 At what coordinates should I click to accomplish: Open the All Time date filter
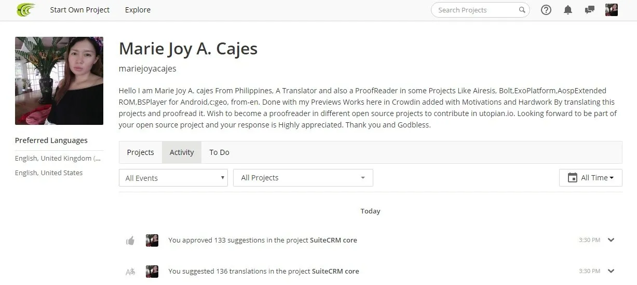click(591, 178)
